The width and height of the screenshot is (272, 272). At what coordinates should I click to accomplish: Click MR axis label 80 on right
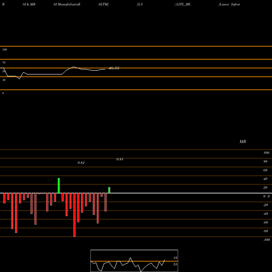point(265,162)
